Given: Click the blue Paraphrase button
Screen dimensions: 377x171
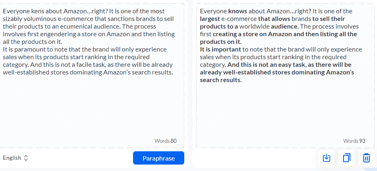Looking at the screenshot, I should tap(159, 158).
